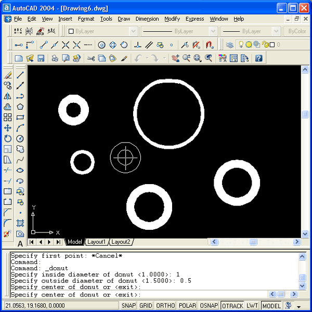Toggle SNAP mode in status bar
This screenshot has width=312, height=312.
(x=128, y=306)
